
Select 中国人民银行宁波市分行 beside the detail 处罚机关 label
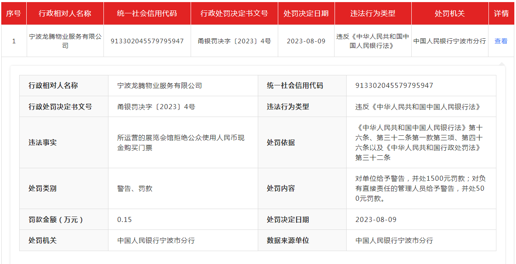click(x=156, y=241)
